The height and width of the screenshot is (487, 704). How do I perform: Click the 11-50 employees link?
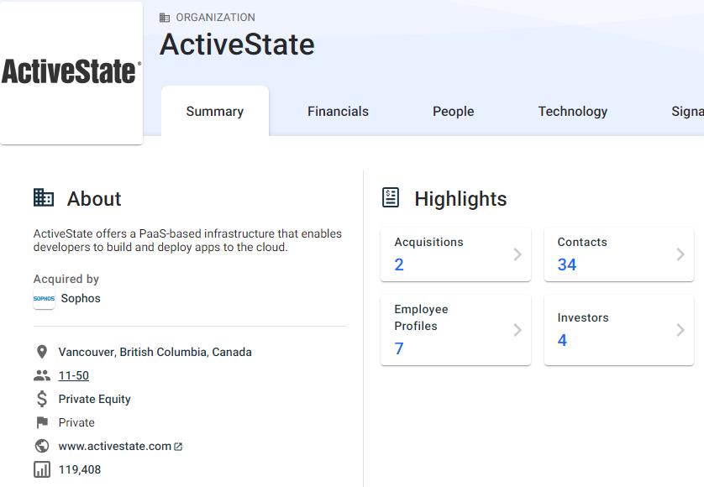point(74,376)
